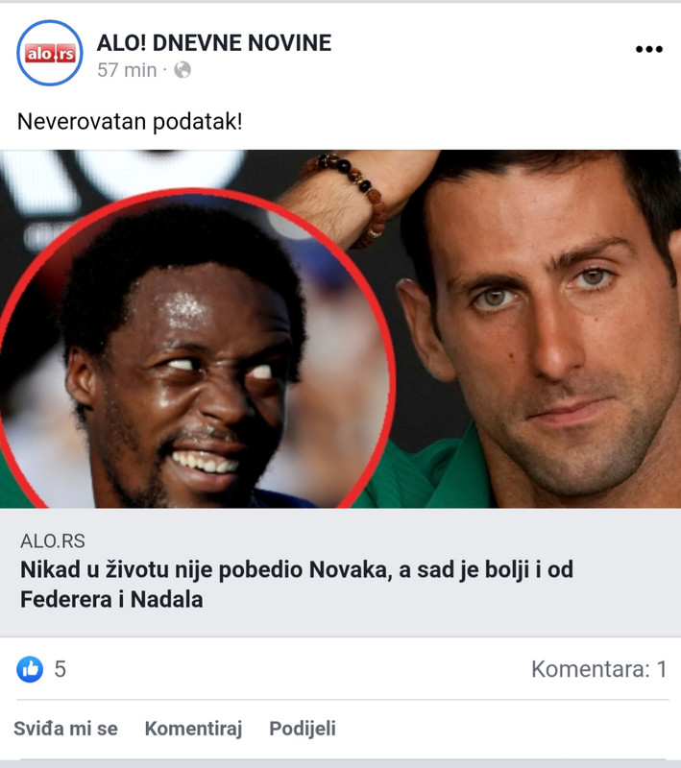Like the post with Sviđa mi se

point(65,729)
